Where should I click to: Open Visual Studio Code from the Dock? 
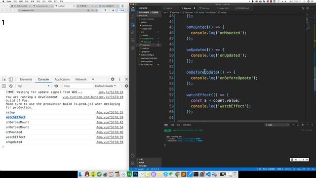208,174
